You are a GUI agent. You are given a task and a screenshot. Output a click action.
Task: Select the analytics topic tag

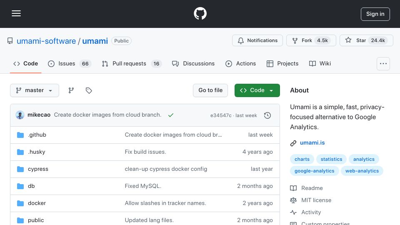pos(364,159)
